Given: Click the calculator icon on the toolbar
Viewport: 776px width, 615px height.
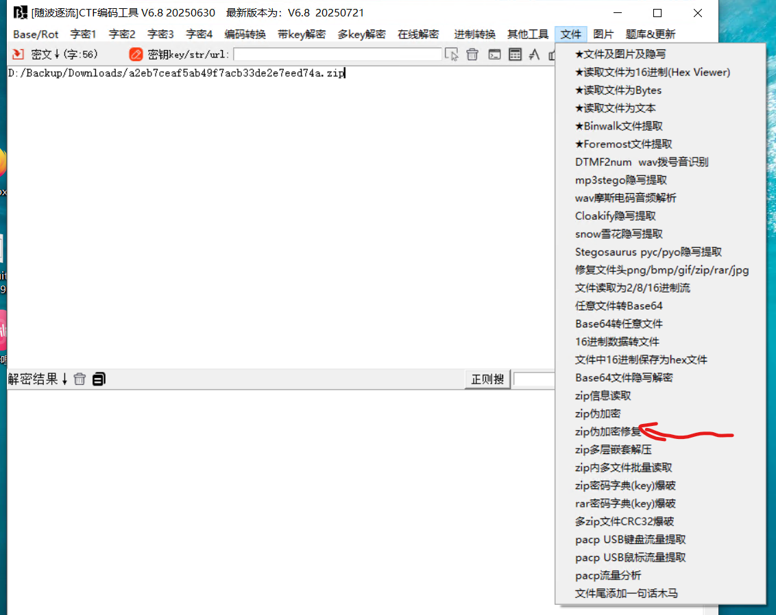Looking at the screenshot, I should coord(516,54).
